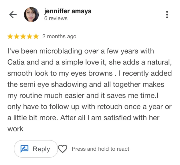Toggle the heart reaction icon

(62, 149)
